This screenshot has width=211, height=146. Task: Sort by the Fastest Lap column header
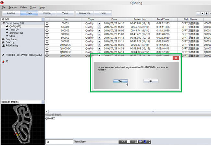click(x=140, y=19)
